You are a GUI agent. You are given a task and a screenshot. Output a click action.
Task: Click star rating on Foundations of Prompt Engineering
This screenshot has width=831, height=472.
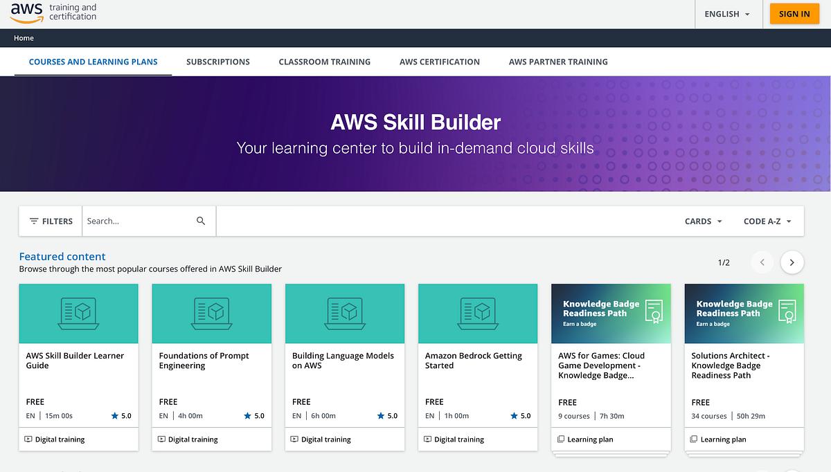[254, 416]
